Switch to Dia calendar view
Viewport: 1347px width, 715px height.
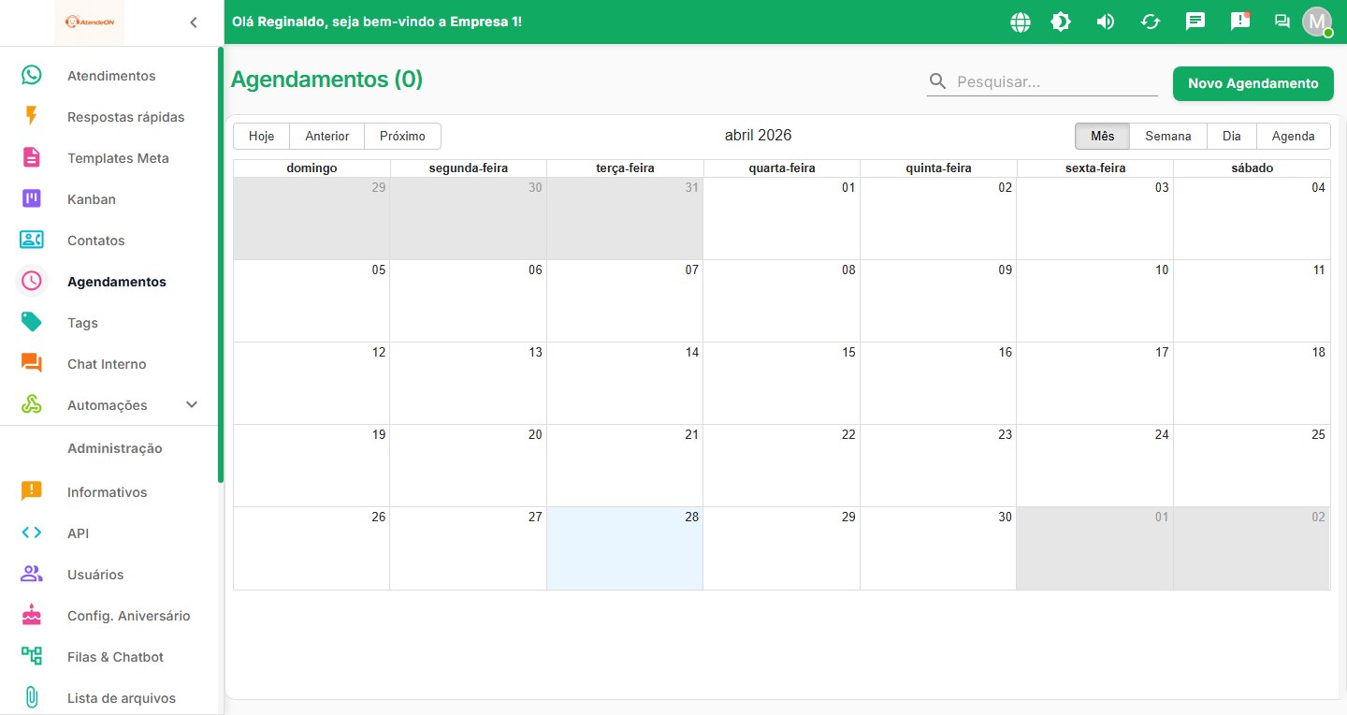click(1231, 136)
